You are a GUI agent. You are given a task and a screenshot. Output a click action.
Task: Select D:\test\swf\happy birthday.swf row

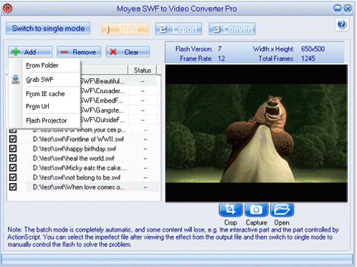(84, 149)
